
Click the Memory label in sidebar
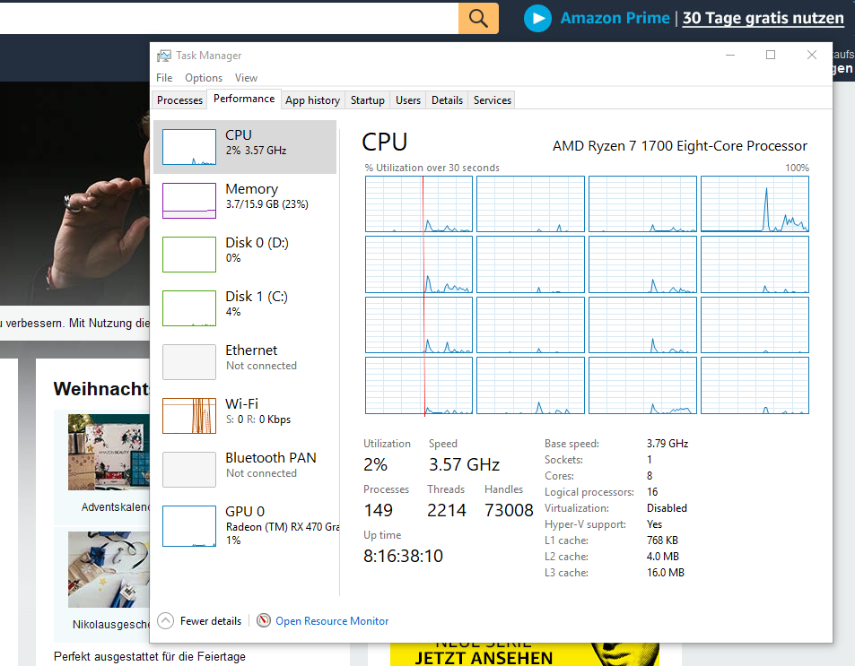pos(251,189)
